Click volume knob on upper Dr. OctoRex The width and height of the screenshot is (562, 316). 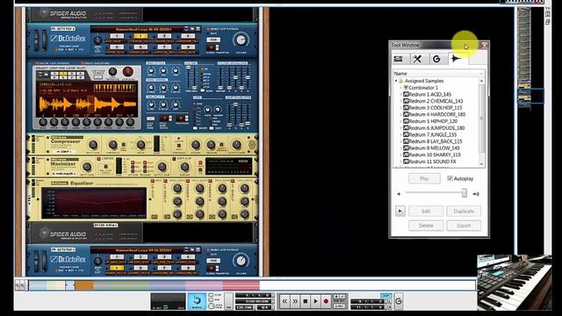click(241, 40)
